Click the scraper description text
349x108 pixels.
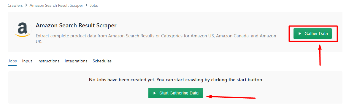coord(156,39)
